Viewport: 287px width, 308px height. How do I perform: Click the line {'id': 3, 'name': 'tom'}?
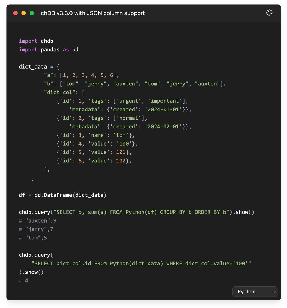[x=95, y=135]
